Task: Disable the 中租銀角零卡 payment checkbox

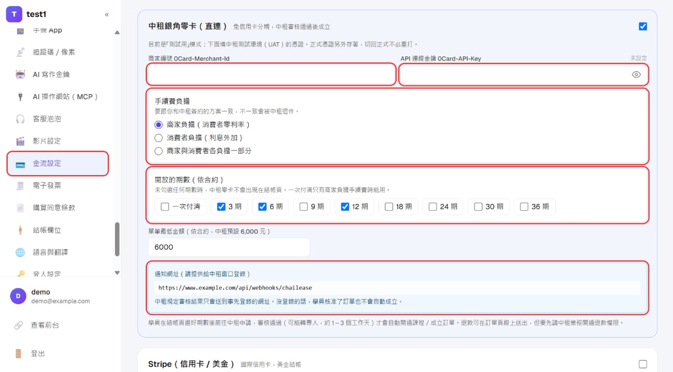Action: point(643,26)
